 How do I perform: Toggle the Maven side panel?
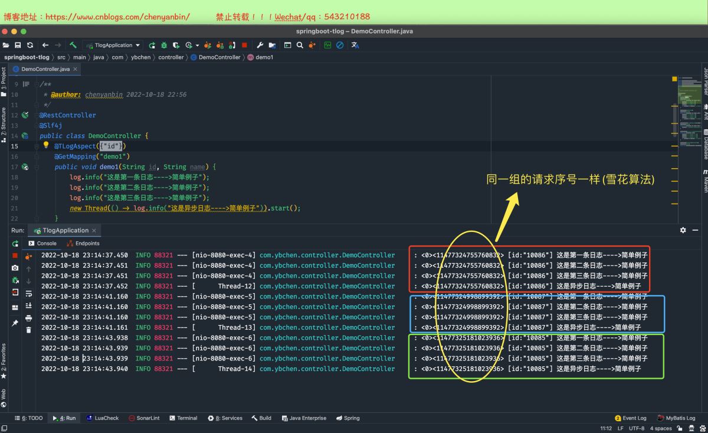pos(704,182)
